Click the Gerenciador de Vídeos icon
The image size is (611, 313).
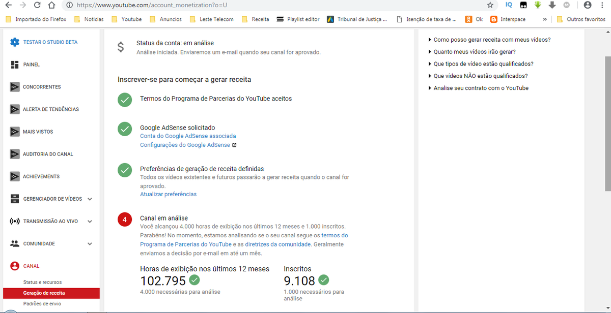click(15, 199)
